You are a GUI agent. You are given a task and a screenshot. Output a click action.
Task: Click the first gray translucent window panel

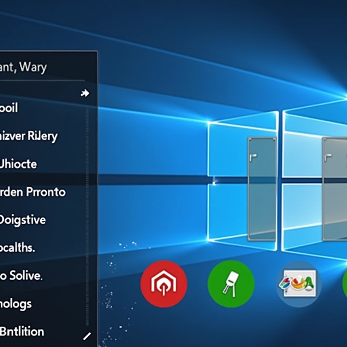(262, 189)
